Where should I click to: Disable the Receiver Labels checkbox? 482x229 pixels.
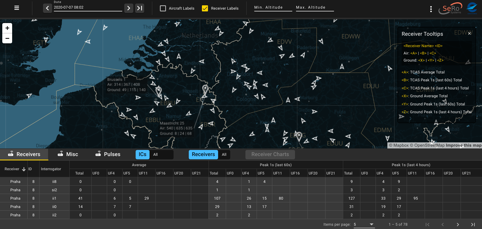click(205, 8)
